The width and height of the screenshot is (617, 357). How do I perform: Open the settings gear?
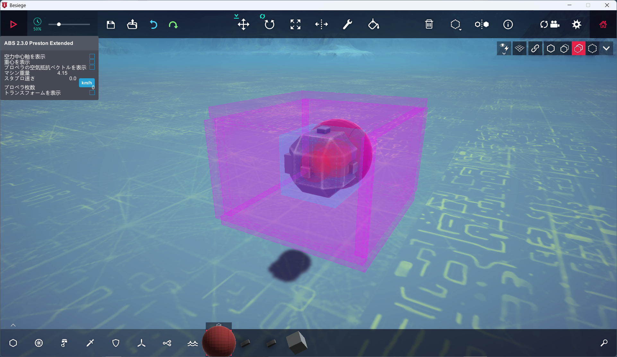pos(577,24)
